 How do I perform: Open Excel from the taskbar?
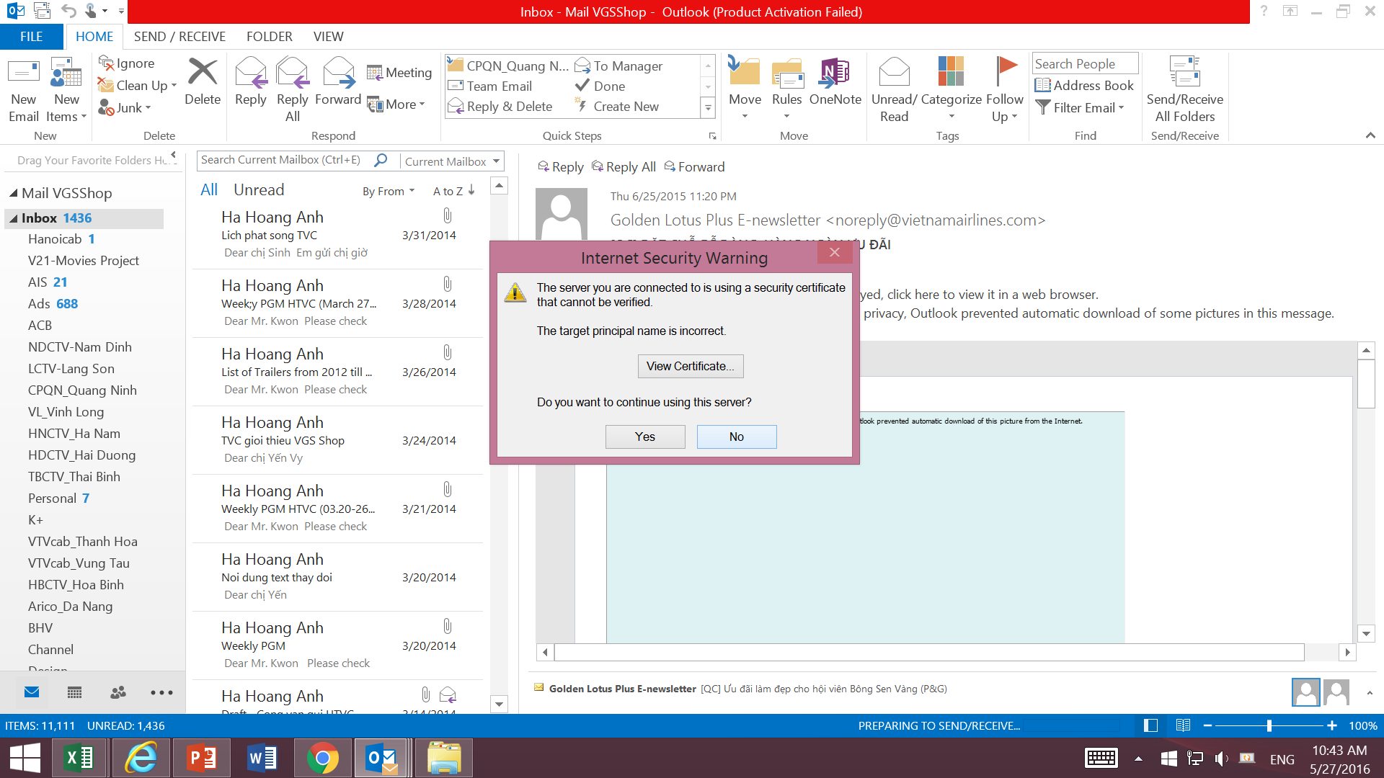(x=79, y=758)
